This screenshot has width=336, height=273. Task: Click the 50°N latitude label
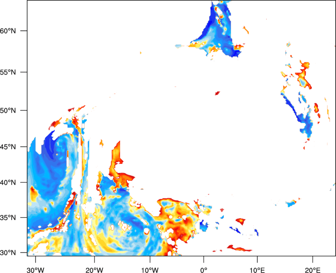tap(8, 110)
